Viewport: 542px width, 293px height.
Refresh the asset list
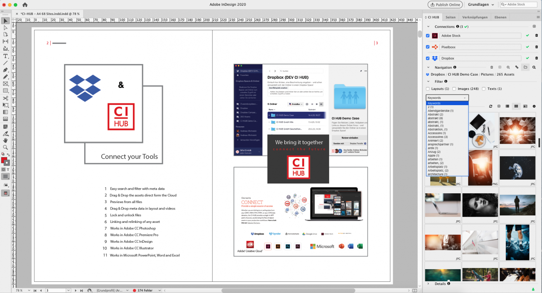(490, 106)
